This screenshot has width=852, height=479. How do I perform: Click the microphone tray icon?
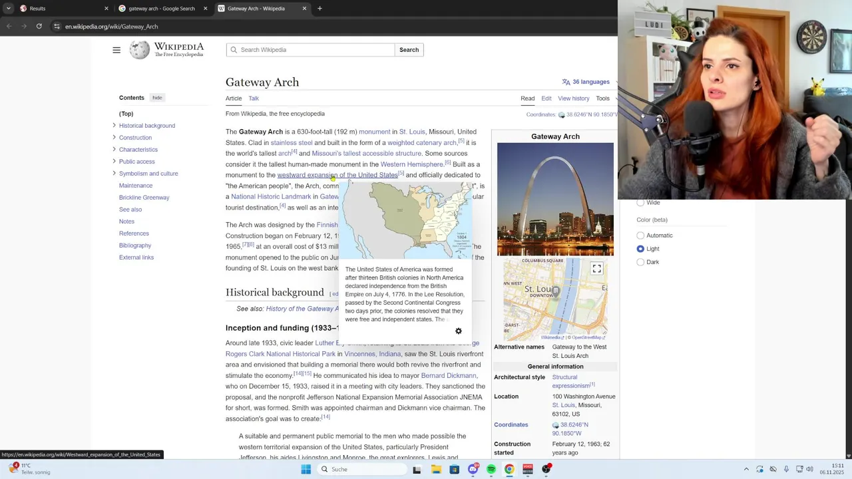786,469
